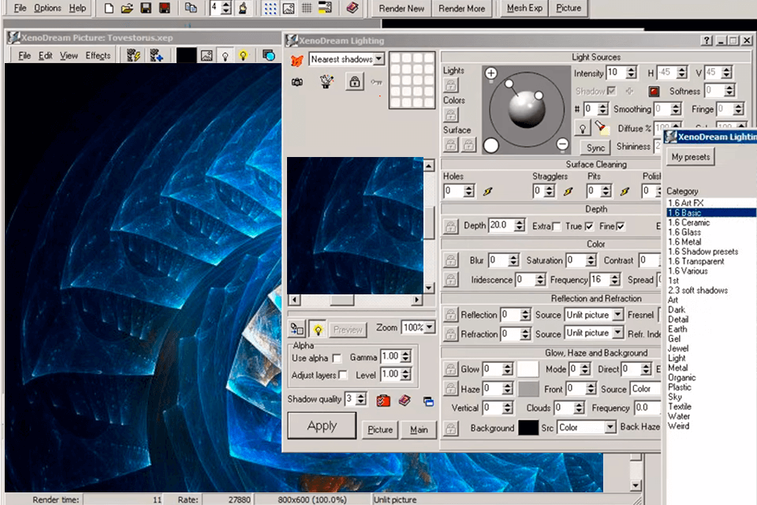Screen dimensions: 757x505
Task: Click the Save disk icon in main toolbar
Action: 146,9
